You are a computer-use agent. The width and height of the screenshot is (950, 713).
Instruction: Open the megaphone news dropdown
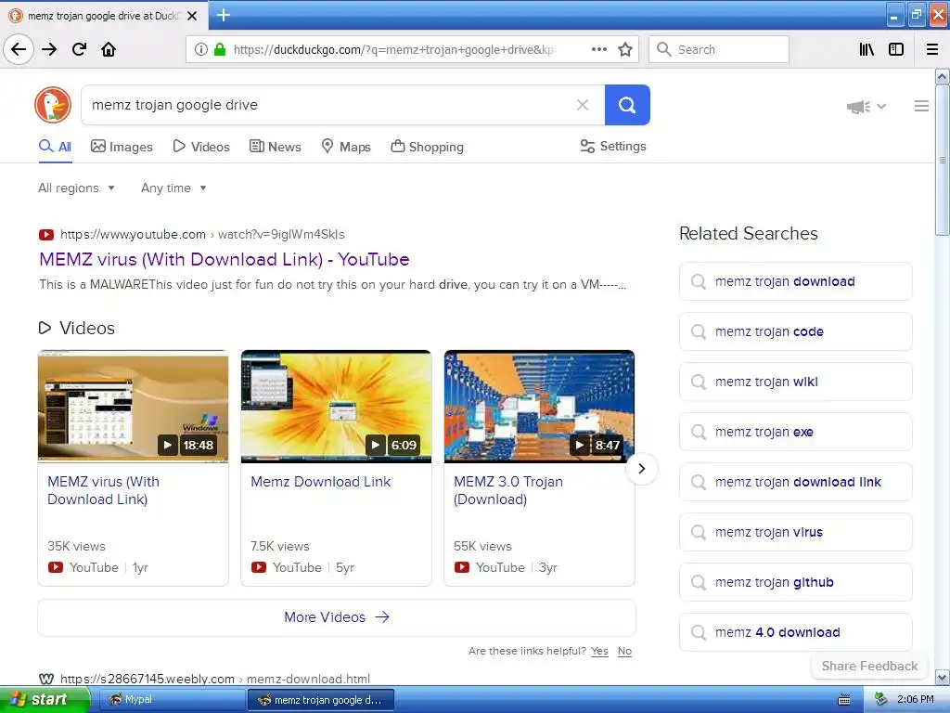tap(866, 107)
